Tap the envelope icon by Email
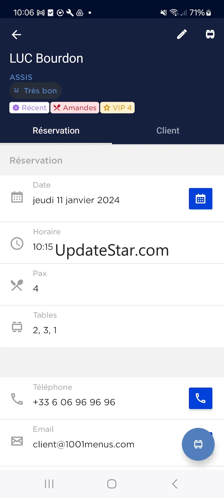The height and width of the screenshot is (498, 224). (17, 441)
